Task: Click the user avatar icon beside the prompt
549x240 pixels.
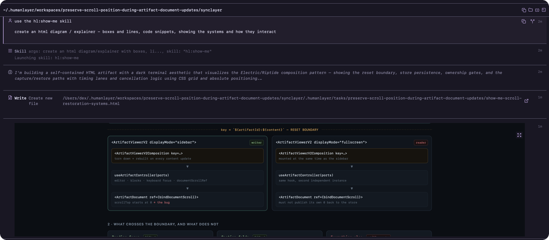Action: (10, 21)
